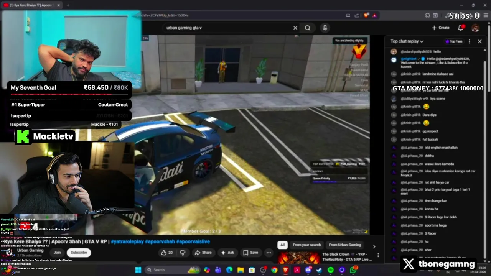This screenshot has width=491, height=276.
Task: Click the YouTube search magnifier button
Action: click(308, 28)
